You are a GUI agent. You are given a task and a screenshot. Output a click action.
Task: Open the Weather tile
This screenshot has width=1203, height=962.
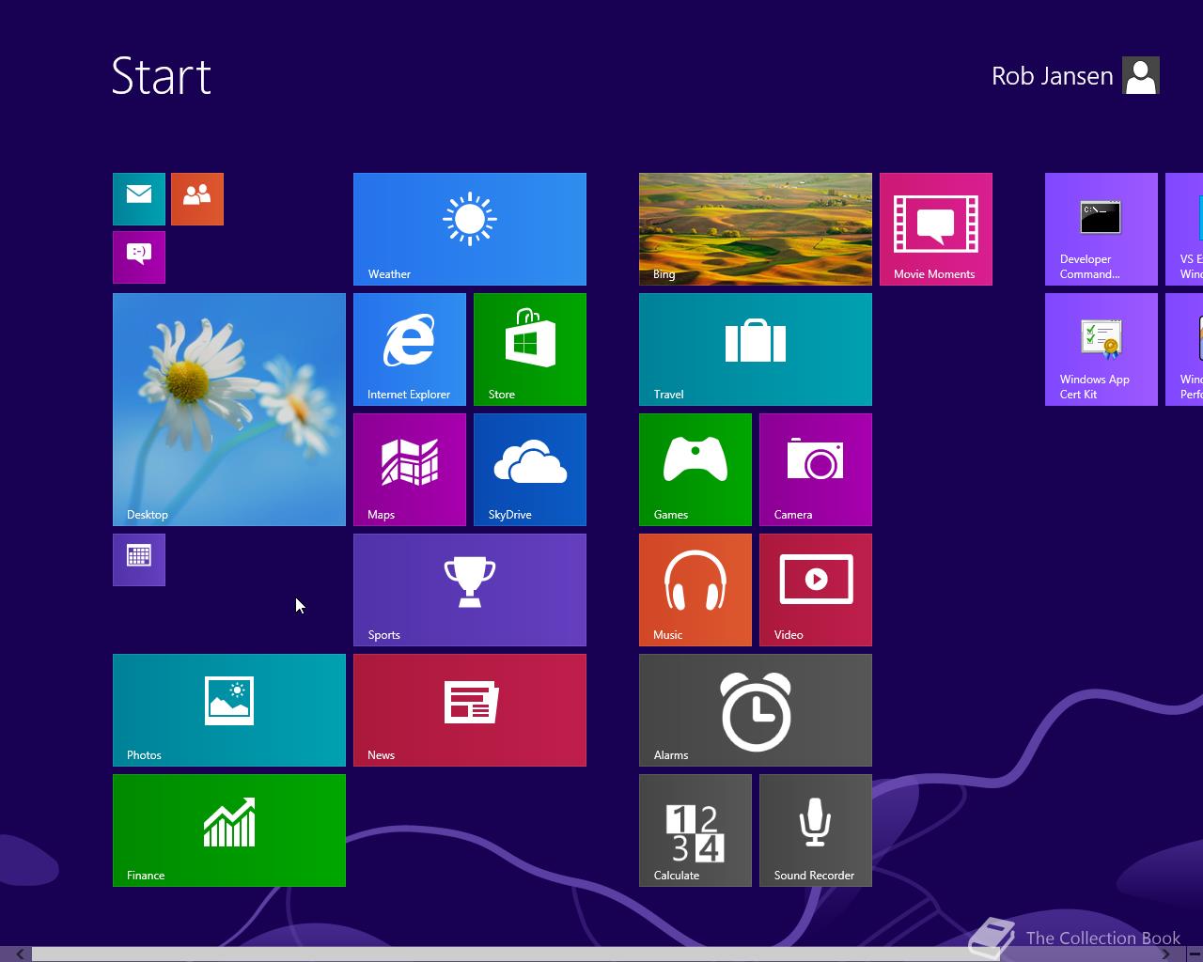click(x=470, y=229)
